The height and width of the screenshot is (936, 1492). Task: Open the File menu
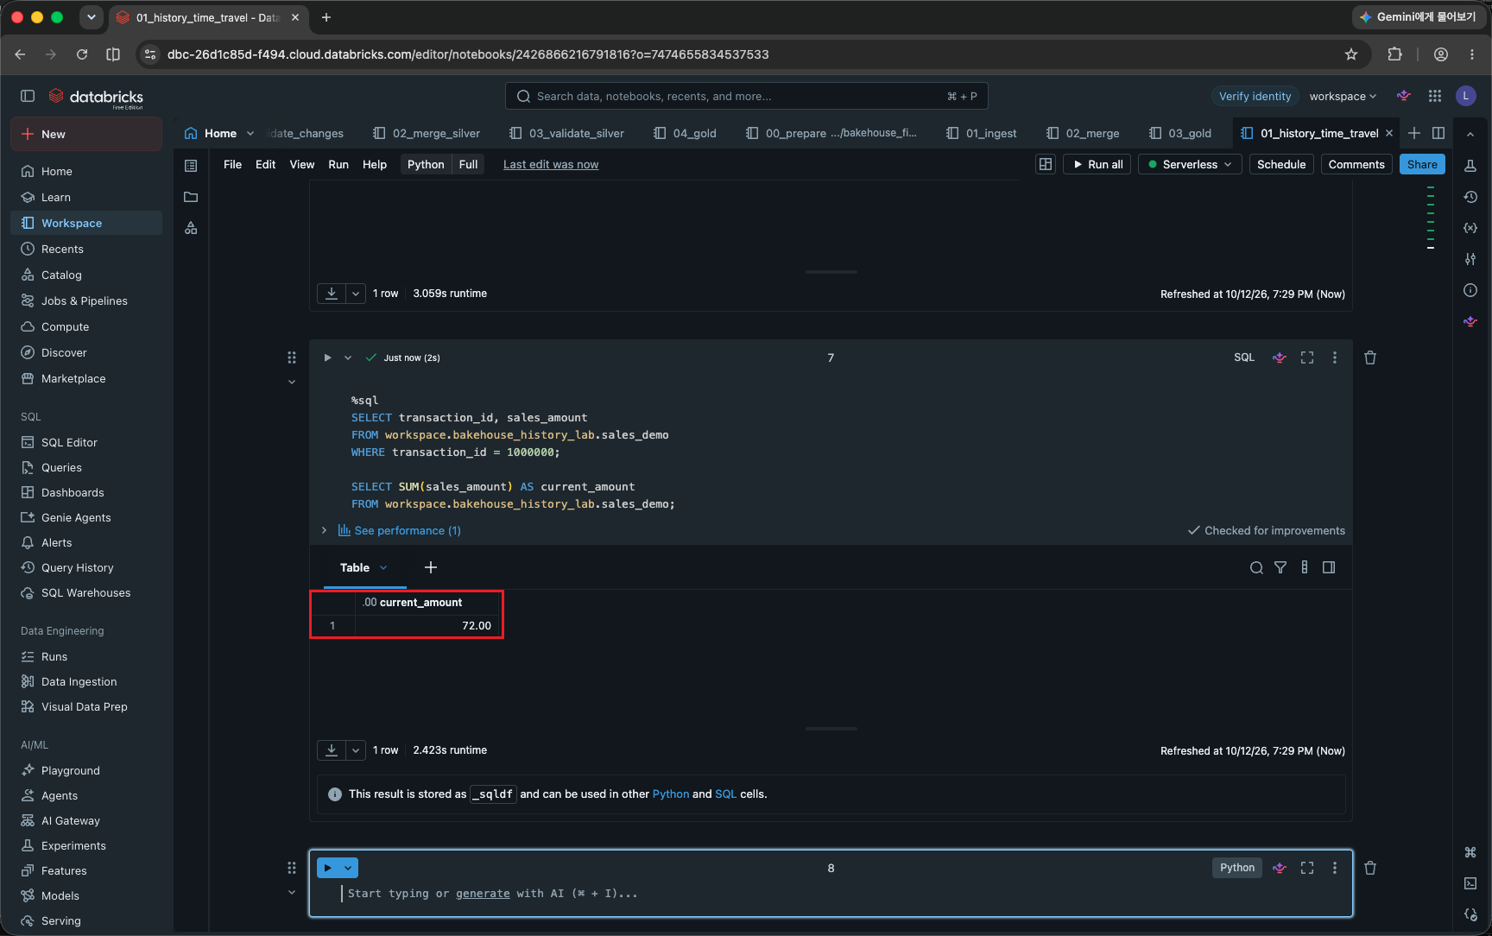(x=232, y=164)
